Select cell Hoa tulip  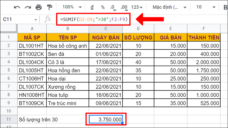68,95
